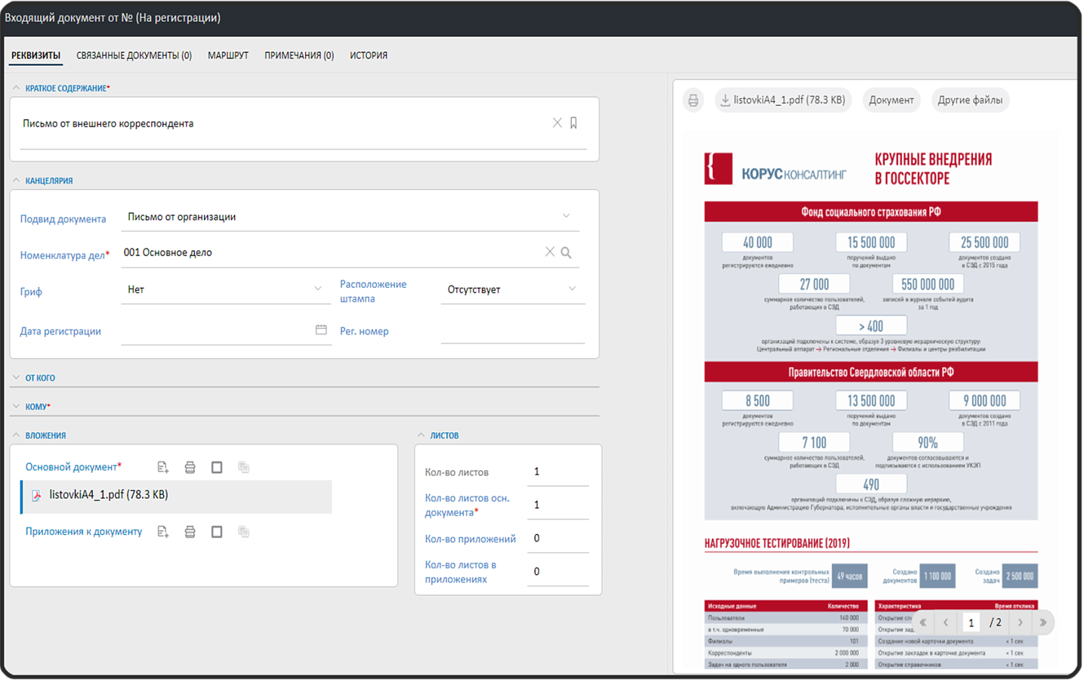Toggle the Приложения к документу checkbox
Viewport: 1084px width, 680px height.
tap(217, 532)
